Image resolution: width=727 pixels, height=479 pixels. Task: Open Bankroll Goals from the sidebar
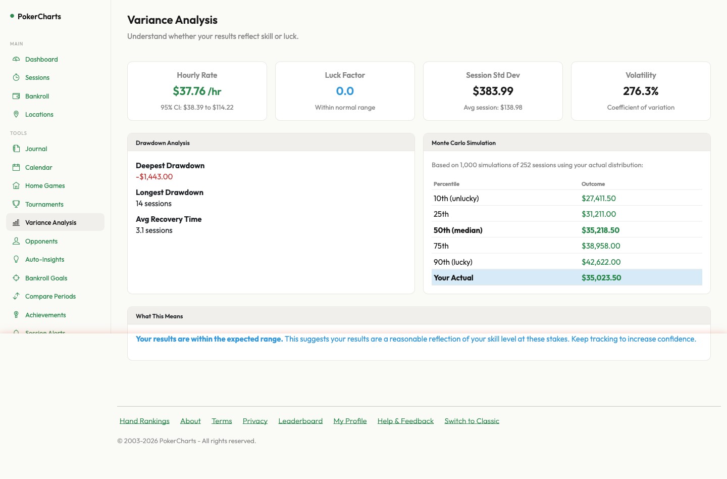(46, 278)
